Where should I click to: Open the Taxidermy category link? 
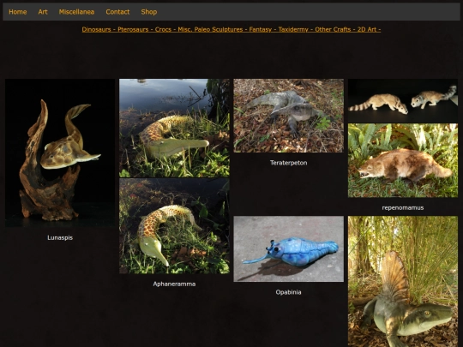pos(293,29)
